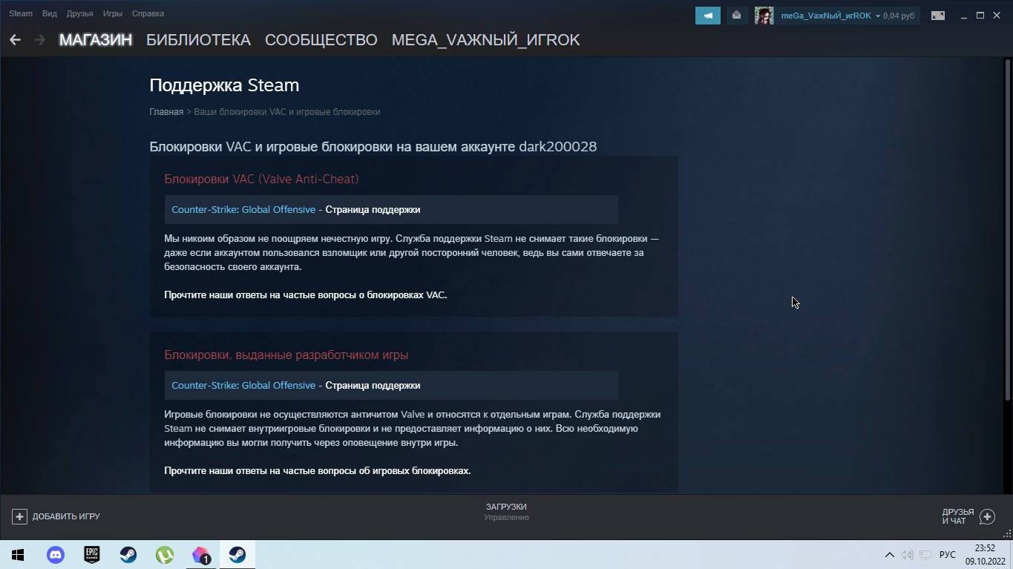The image size is (1013, 569).
Task: Open the clock and date 23:52
Action: click(x=985, y=555)
